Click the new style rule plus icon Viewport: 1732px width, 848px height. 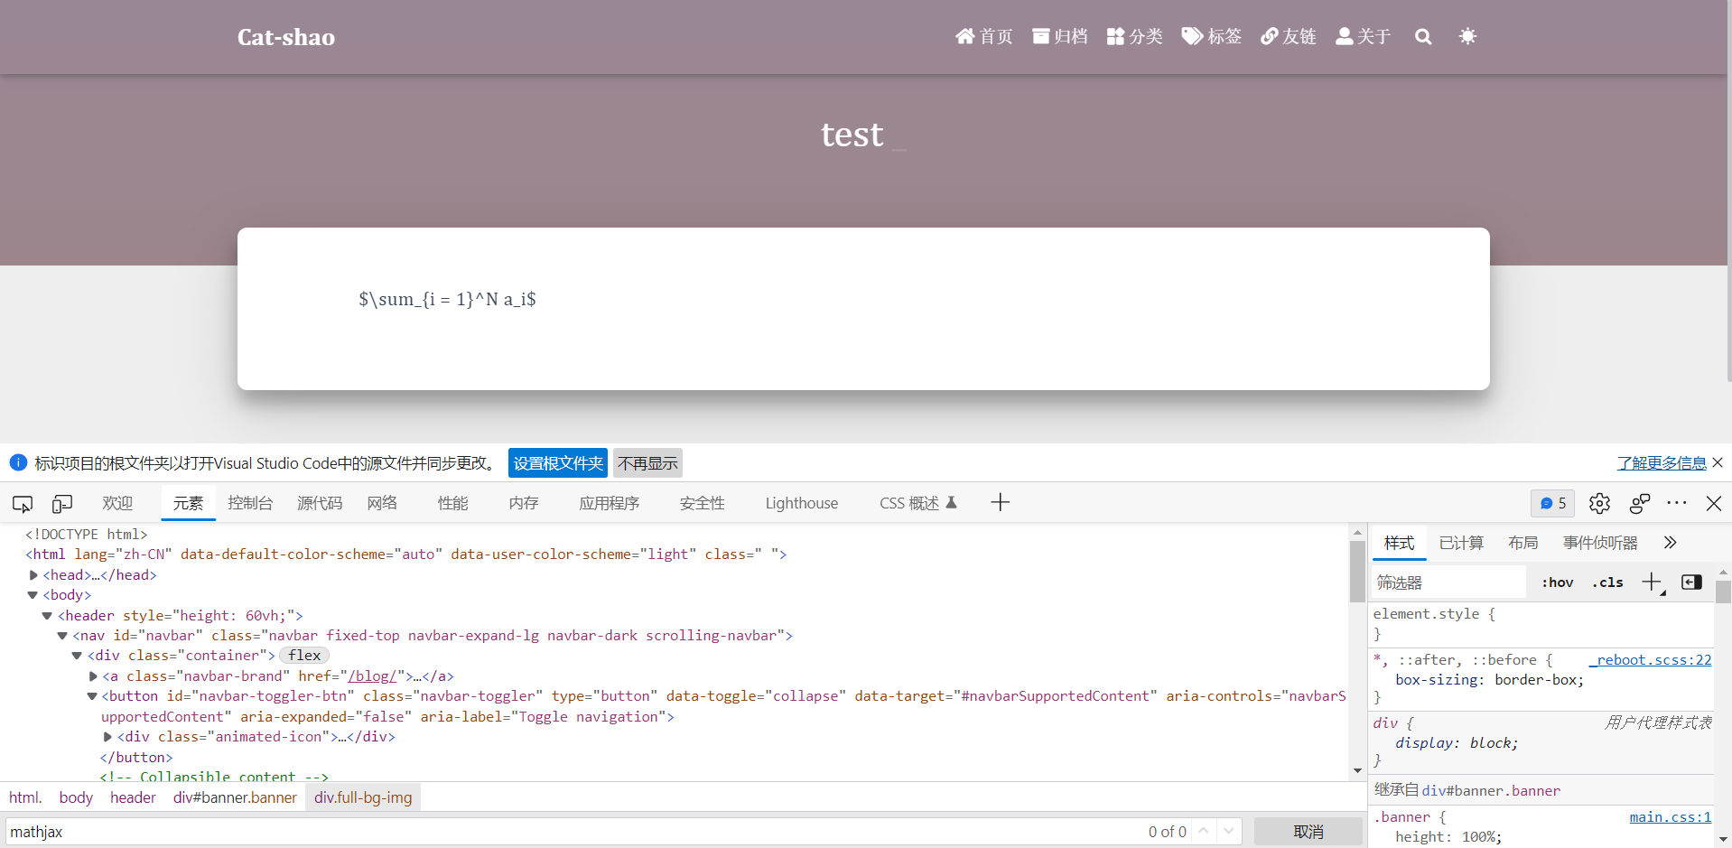click(x=1653, y=582)
